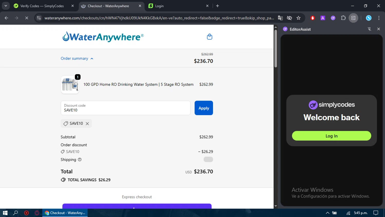Close the EditorAssist side panel
Viewport: 385px width, 217px height.
click(x=378, y=29)
